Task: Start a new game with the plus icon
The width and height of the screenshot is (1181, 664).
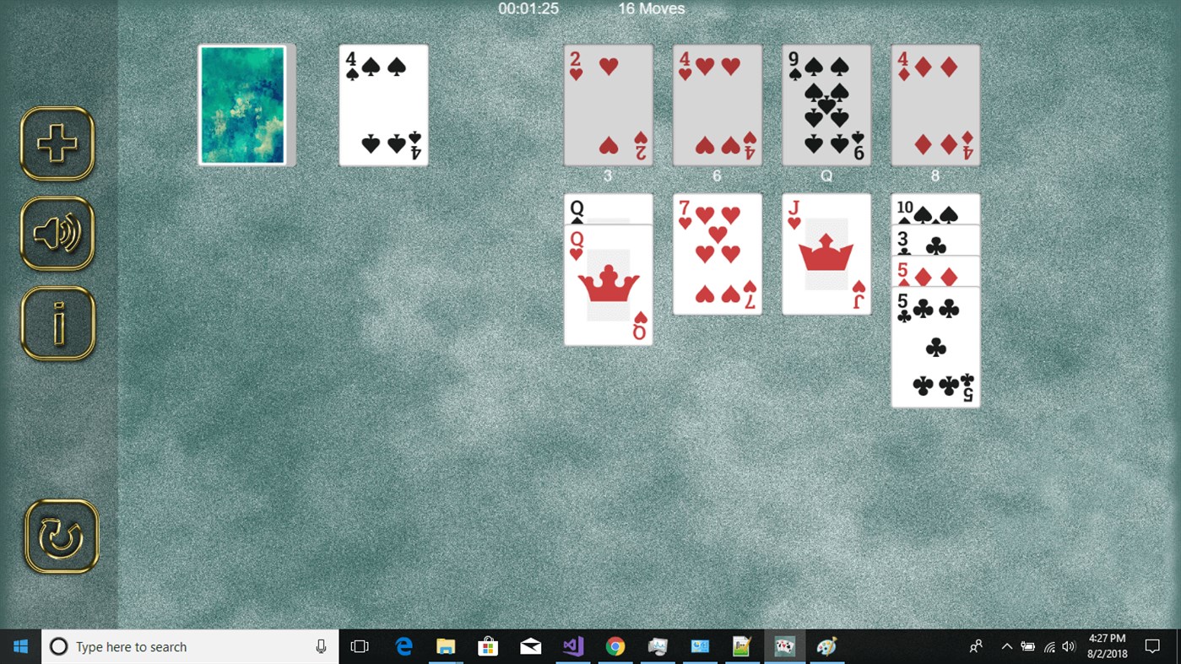Action: coord(57,143)
